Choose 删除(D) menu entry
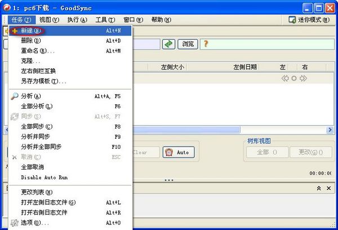This screenshot has height=230, width=338. click(x=70, y=41)
